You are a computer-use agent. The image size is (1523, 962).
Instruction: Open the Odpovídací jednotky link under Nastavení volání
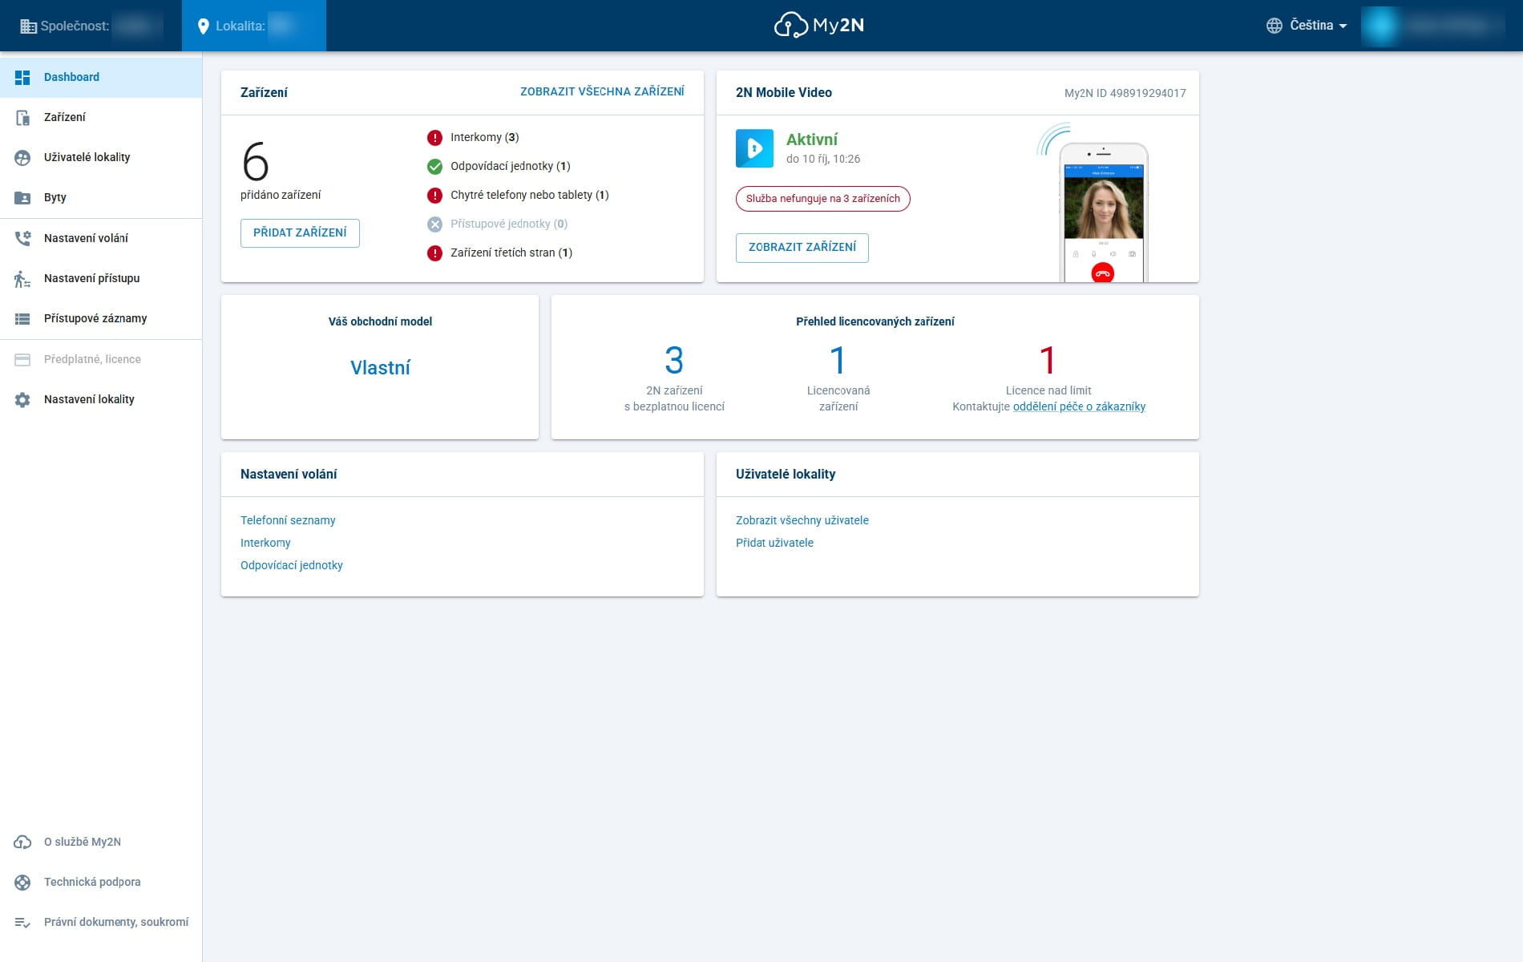[292, 565]
